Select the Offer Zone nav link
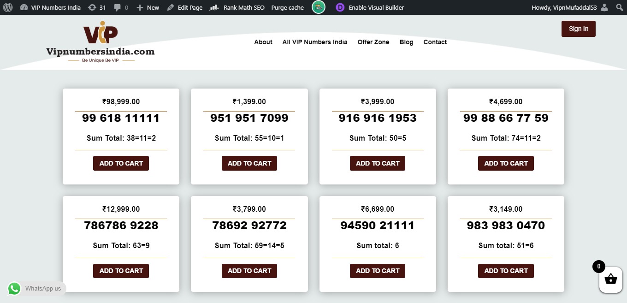The image size is (627, 303). click(373, 42)
